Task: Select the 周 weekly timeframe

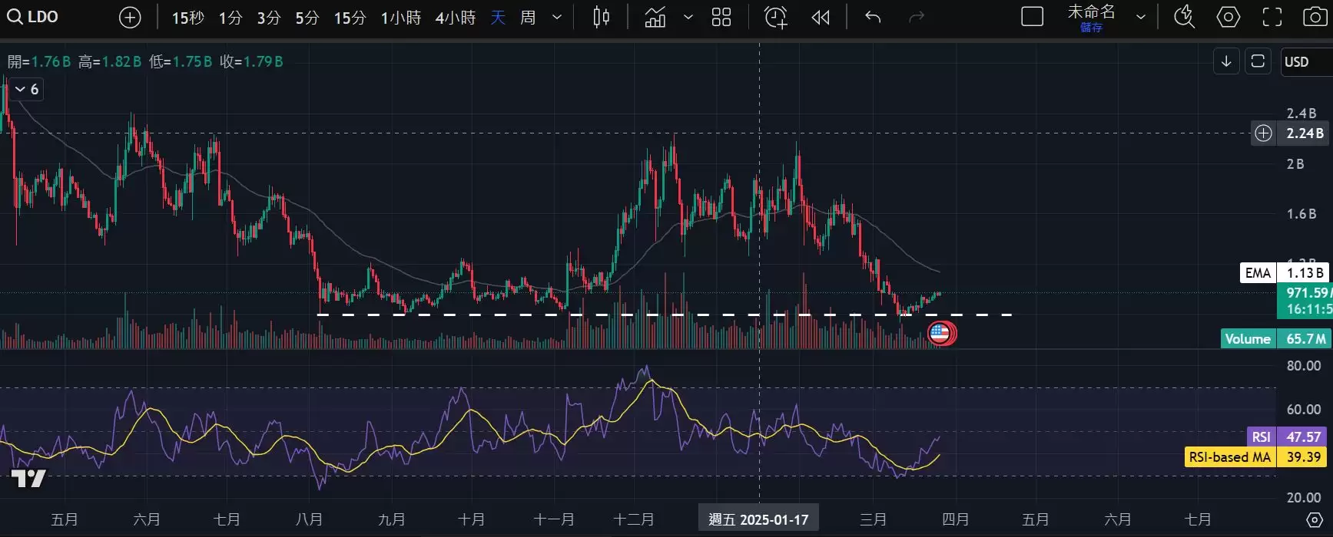Action: (528, 17)
